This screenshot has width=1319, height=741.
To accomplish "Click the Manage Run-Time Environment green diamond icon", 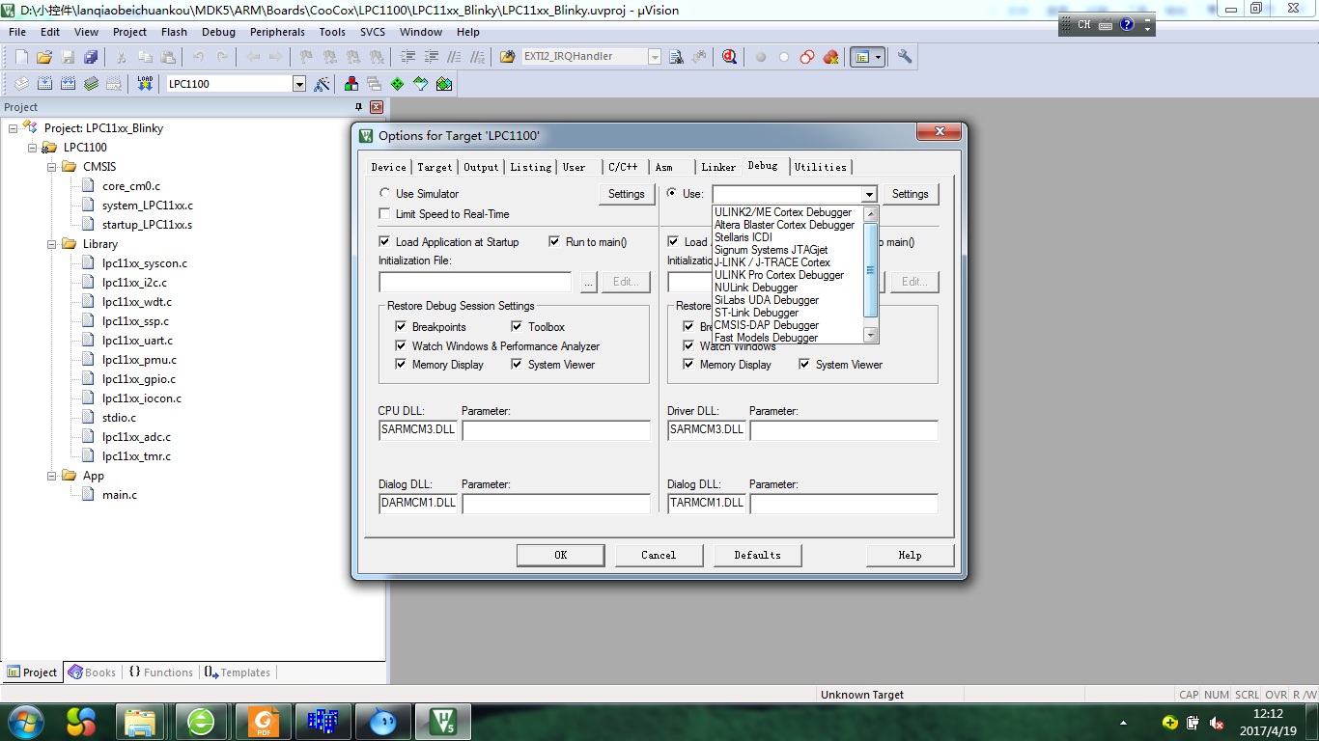I will click(398, 84).
